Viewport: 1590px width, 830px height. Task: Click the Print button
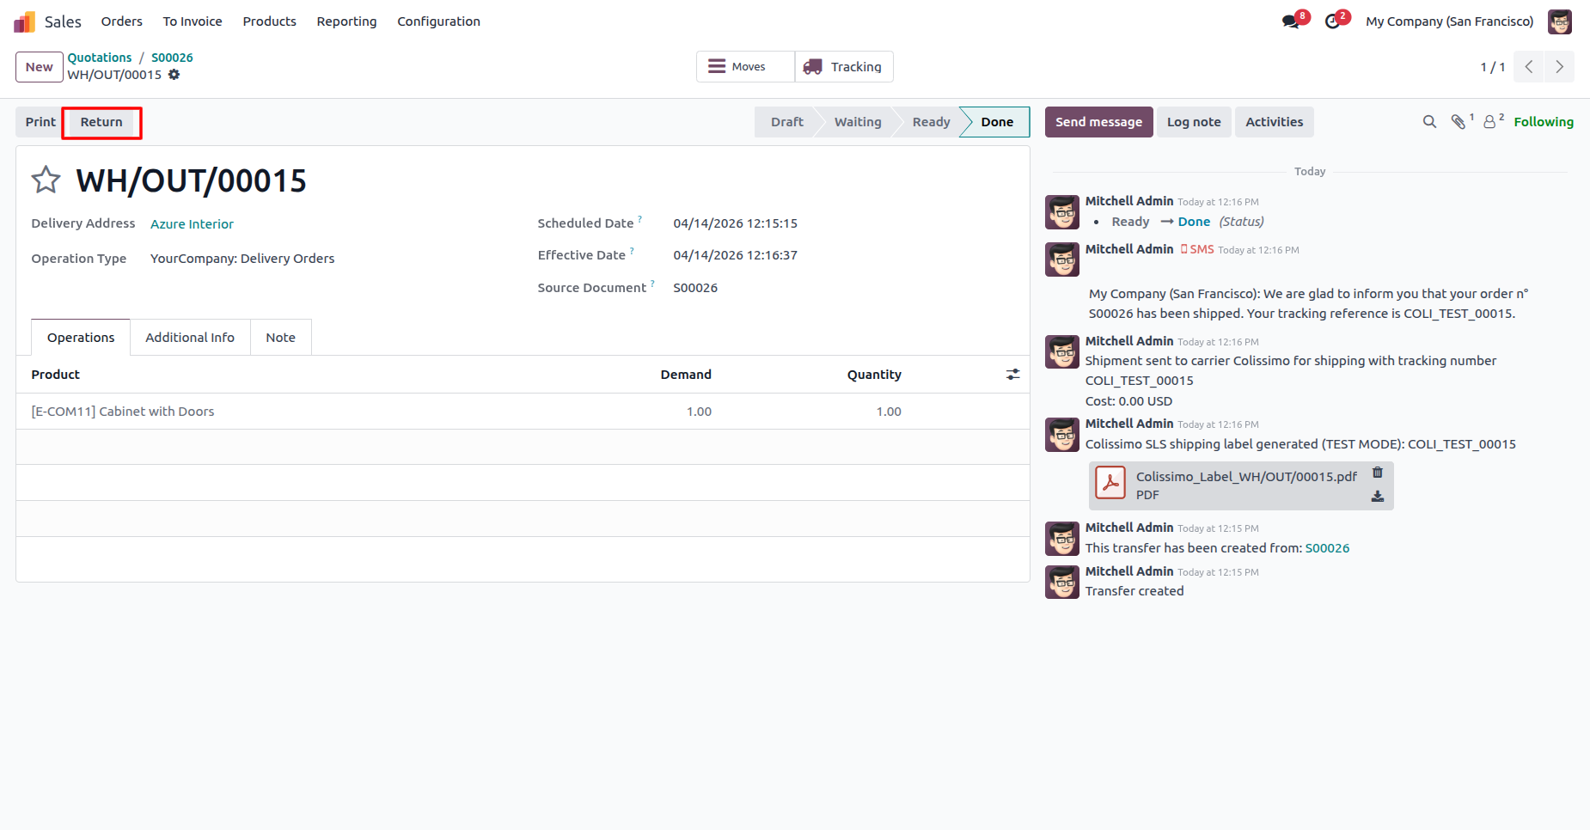coord(40,122)
